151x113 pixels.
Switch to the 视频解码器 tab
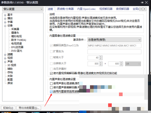coord(106,9)
